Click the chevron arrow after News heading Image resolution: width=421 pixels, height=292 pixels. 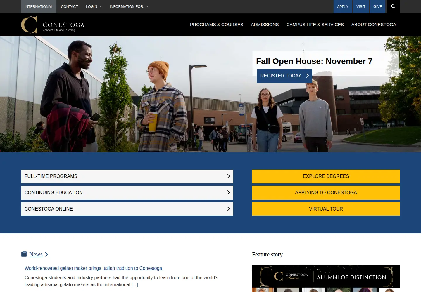point(46,254)
